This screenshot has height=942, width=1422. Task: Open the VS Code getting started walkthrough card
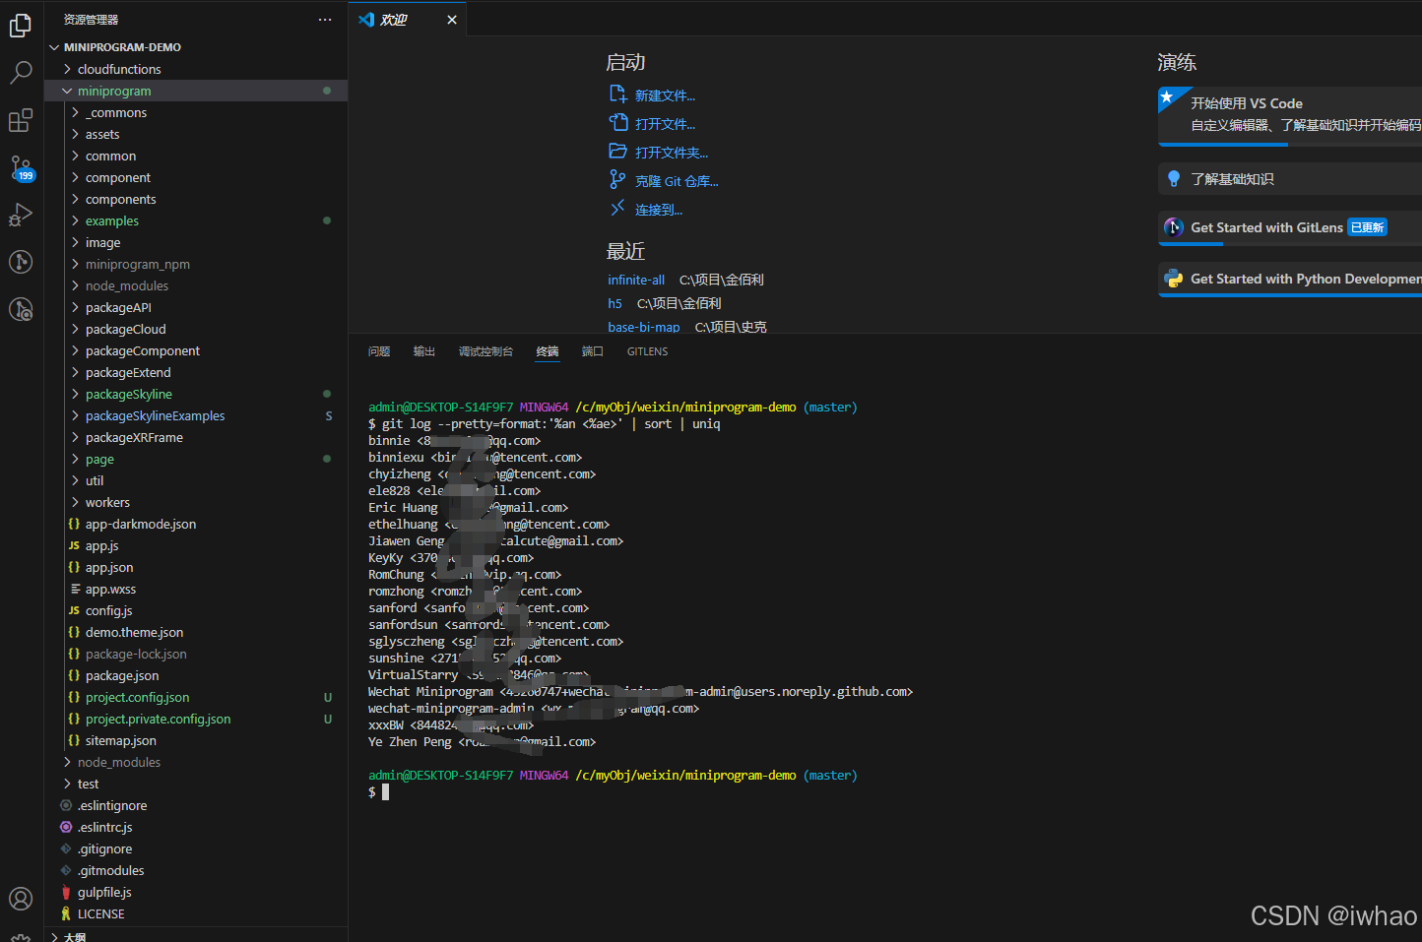[1290, 115]
